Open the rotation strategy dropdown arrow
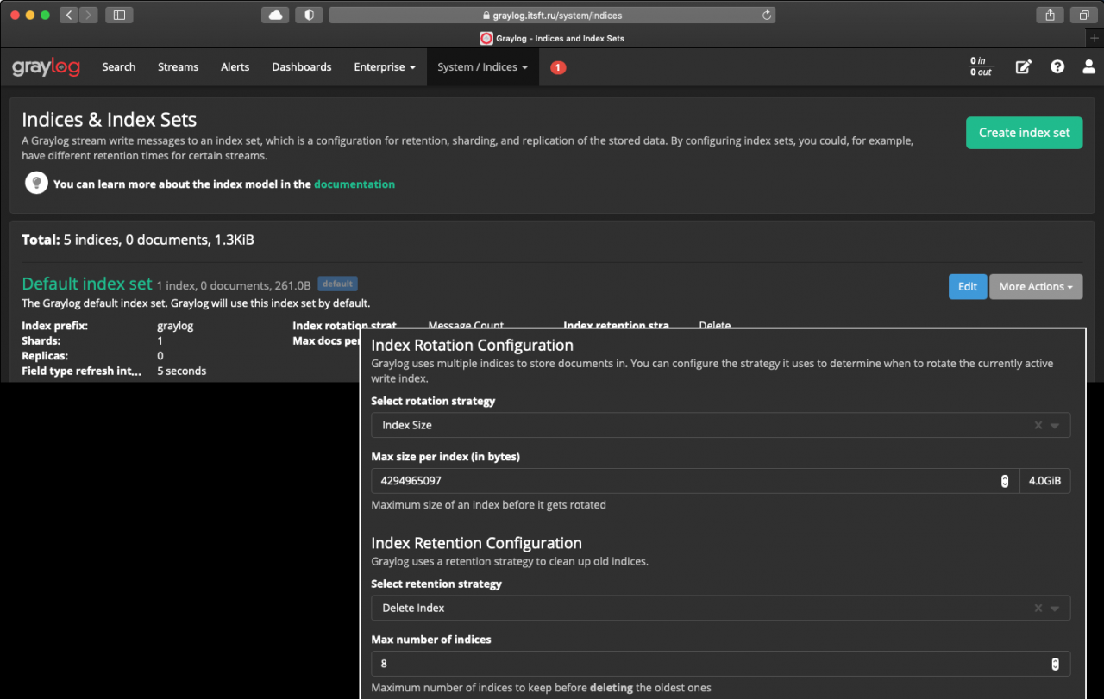The height and width of the screenshot is (699, 1104). click(1055, 425)
